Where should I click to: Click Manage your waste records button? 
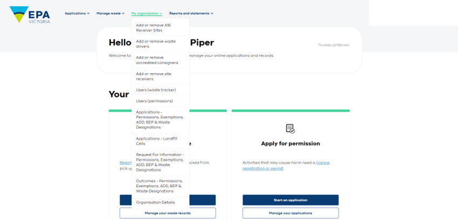pos(168,213)
